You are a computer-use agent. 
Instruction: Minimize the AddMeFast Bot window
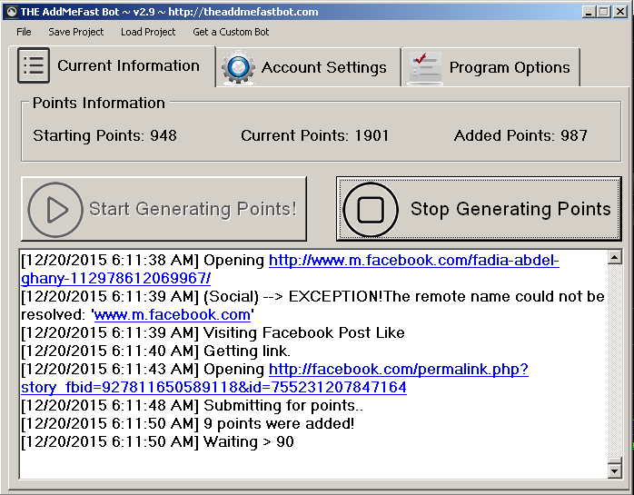pyautogui.click(x=589, y=12)
